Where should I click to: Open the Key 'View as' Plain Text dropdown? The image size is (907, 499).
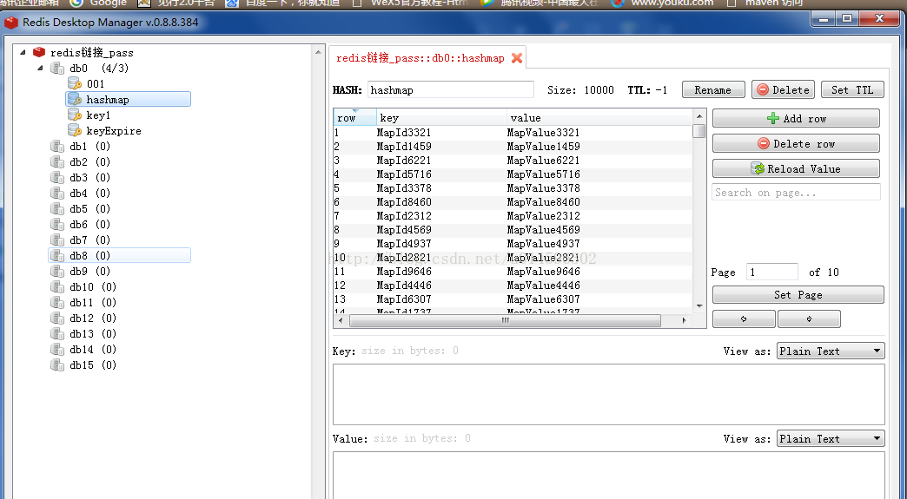pyautogui.click(x=831, y=351)
